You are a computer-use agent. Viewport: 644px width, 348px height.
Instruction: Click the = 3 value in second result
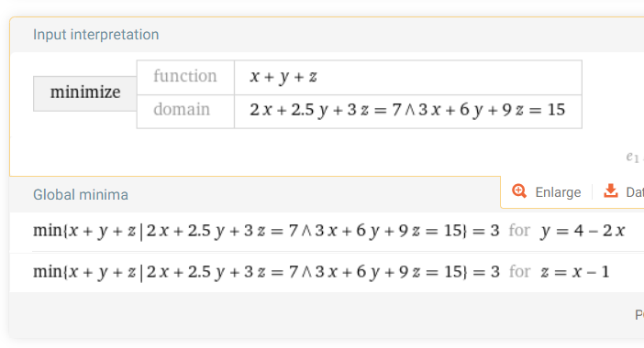point(486,272)
